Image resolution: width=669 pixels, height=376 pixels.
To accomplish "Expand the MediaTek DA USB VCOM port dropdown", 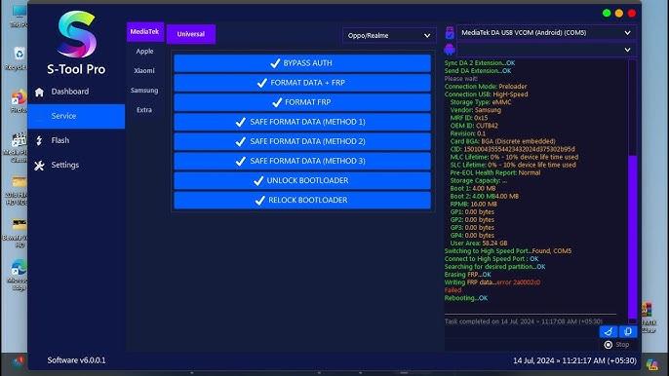I will pyautogui.click(x=546, y=33).
